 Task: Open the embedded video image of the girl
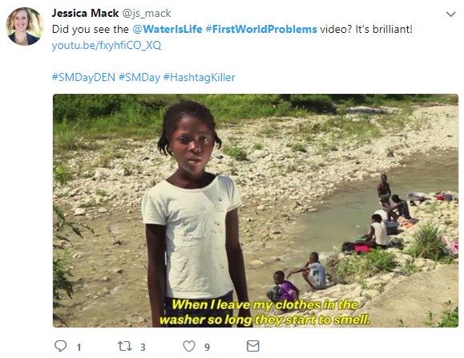coord(256,211)
